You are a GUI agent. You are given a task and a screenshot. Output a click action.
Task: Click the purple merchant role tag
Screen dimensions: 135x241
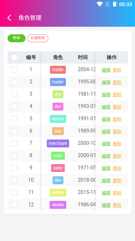(x=58, y=143)
